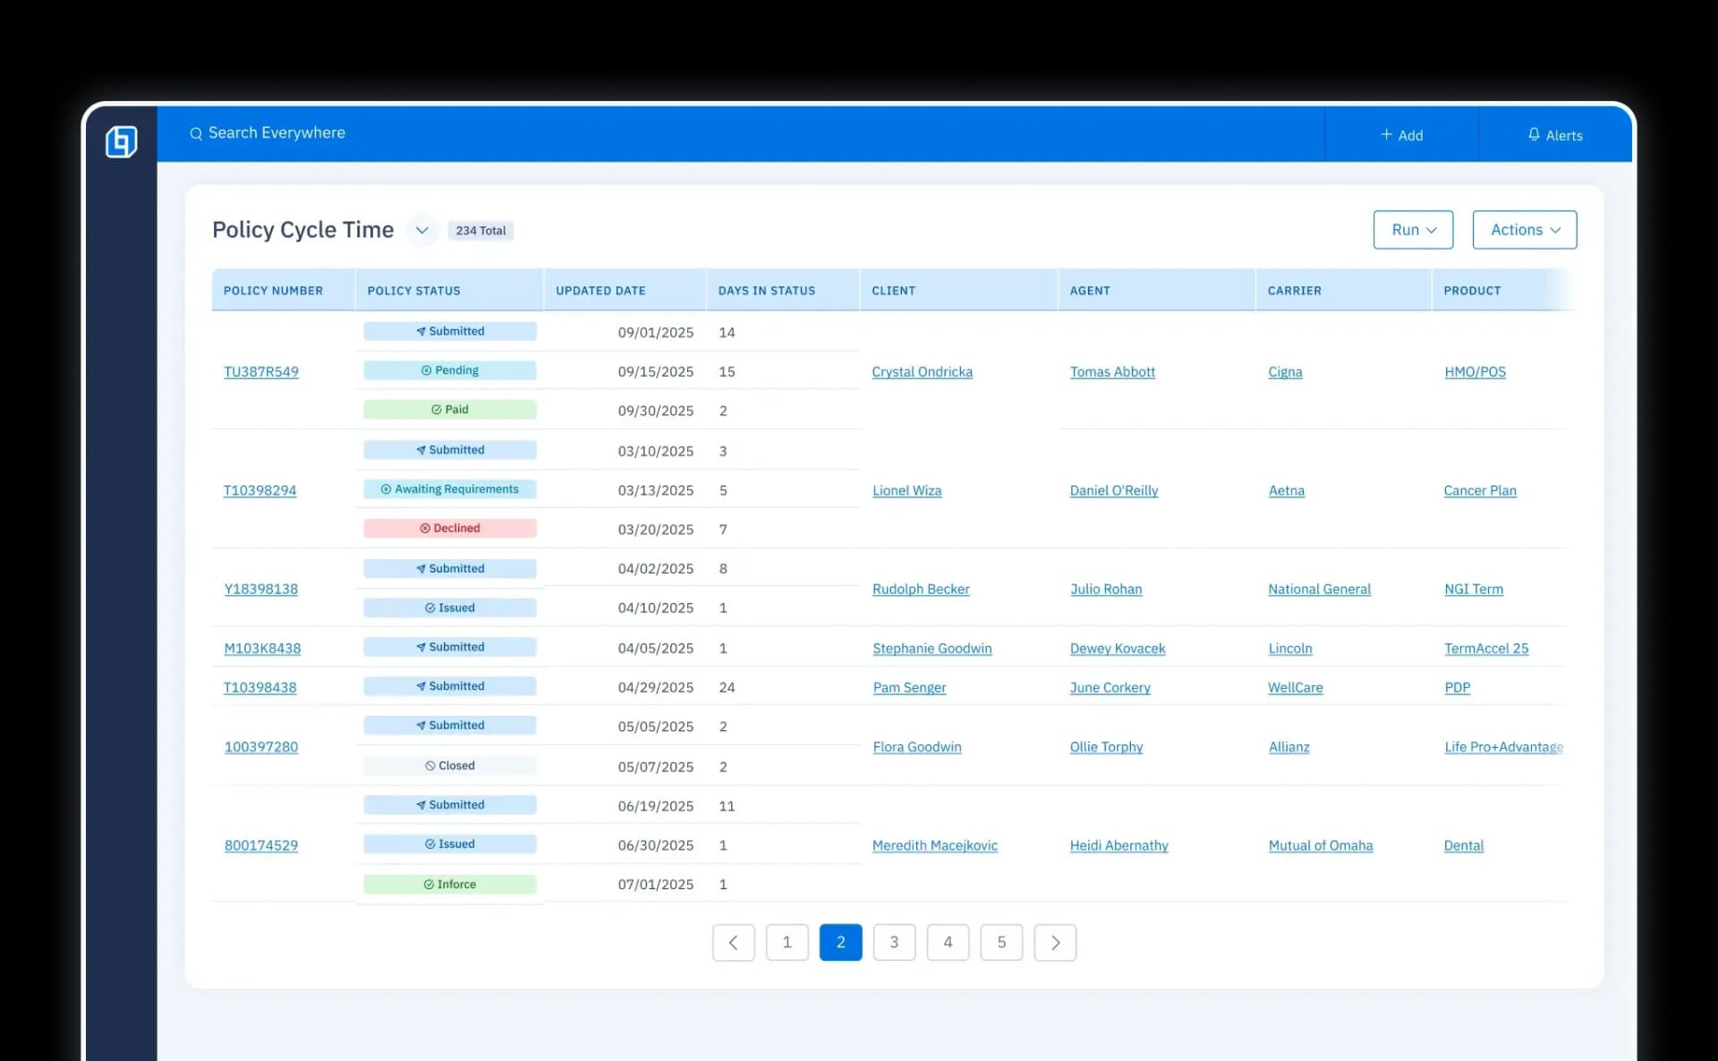
Task: Open policy TU387R549
Action: coord(261,371)
